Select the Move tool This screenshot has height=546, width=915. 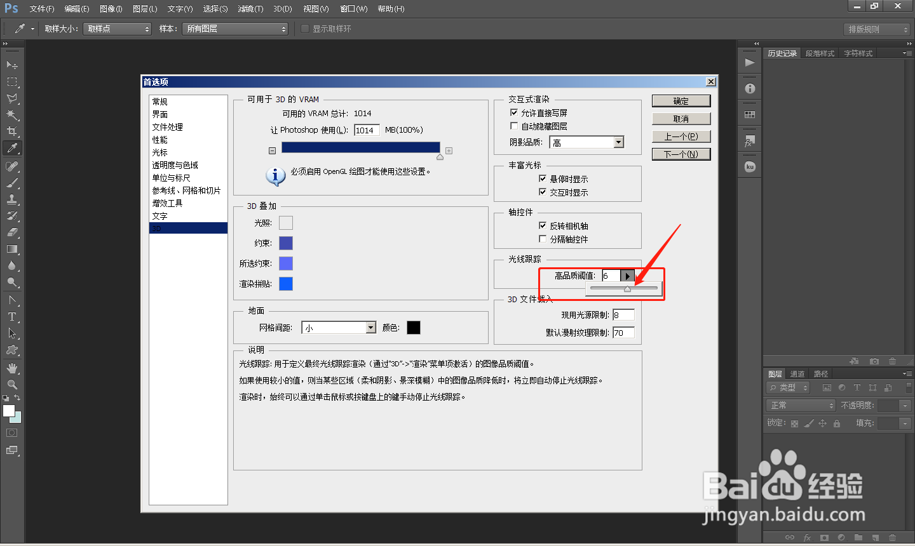pyautogui.click(x=12, y=65)
